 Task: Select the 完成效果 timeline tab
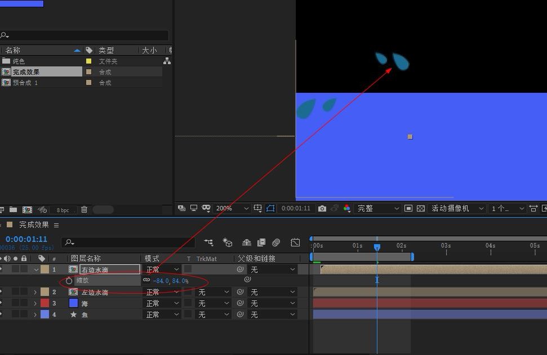click(33, 224)
